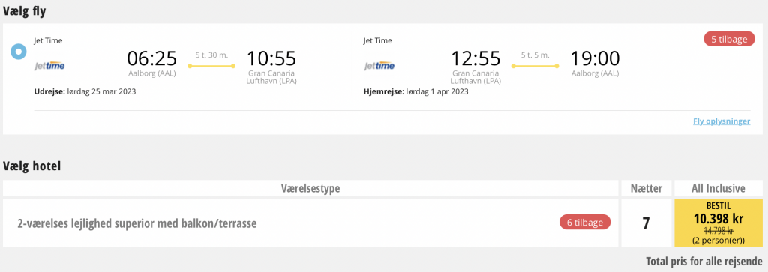The width and height of the screenshot is (768, 272).
Task: Click the Udrejse lørdag 25 mar 2023 text
Action: [85, 91]
